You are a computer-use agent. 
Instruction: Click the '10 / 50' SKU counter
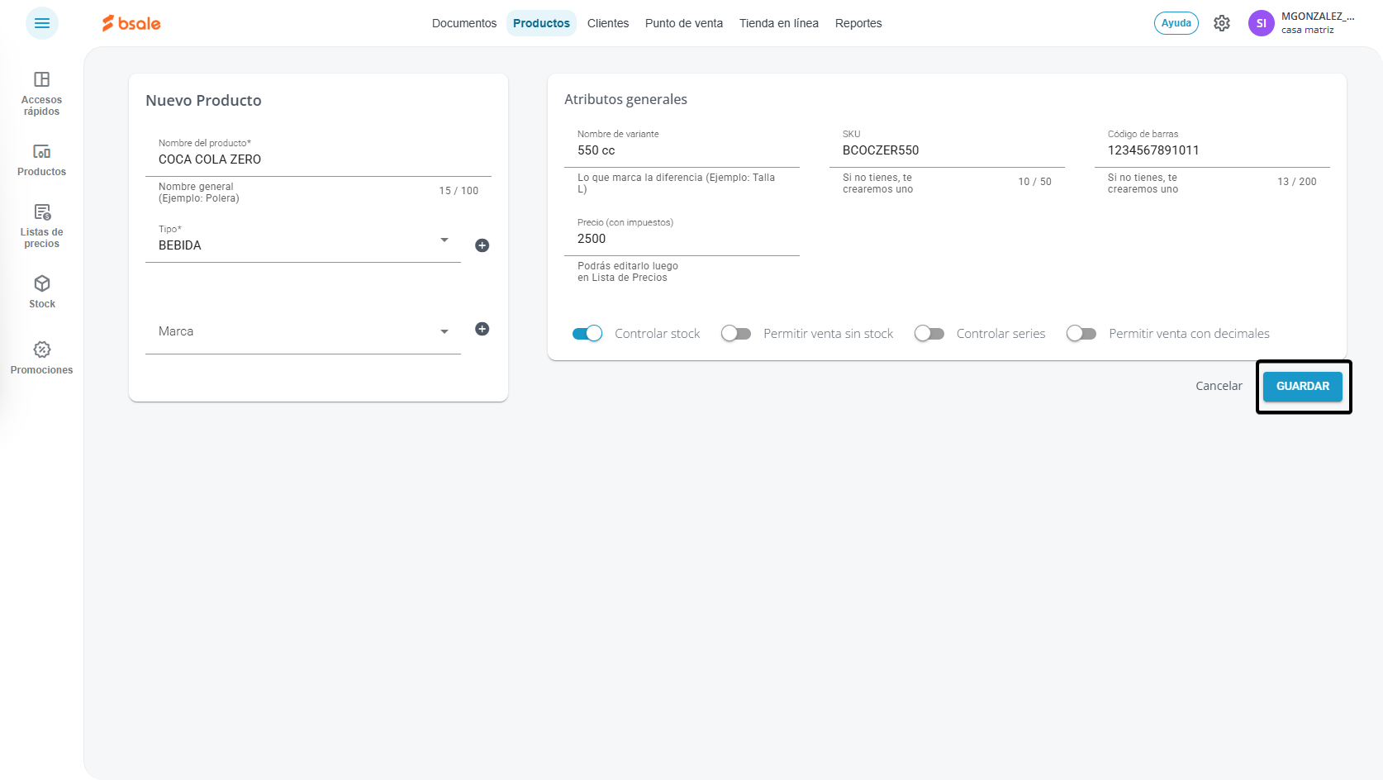[x=1034, y=182]
